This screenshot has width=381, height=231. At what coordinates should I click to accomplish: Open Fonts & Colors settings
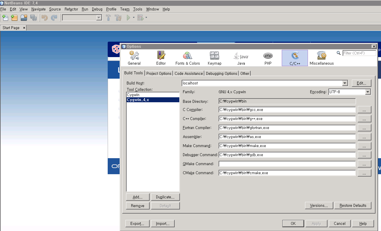[187, 58]
